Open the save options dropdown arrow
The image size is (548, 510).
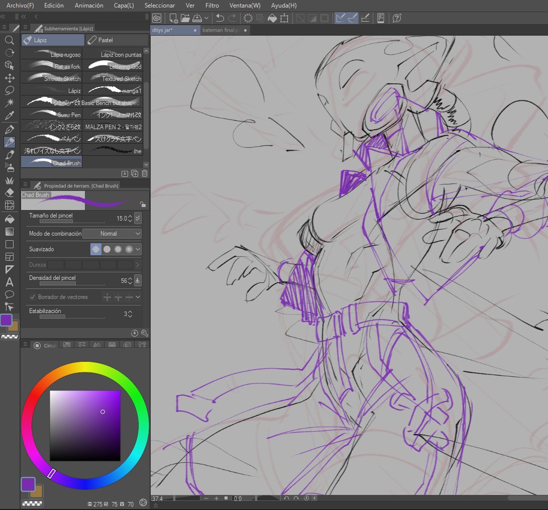tap(206, 18)
